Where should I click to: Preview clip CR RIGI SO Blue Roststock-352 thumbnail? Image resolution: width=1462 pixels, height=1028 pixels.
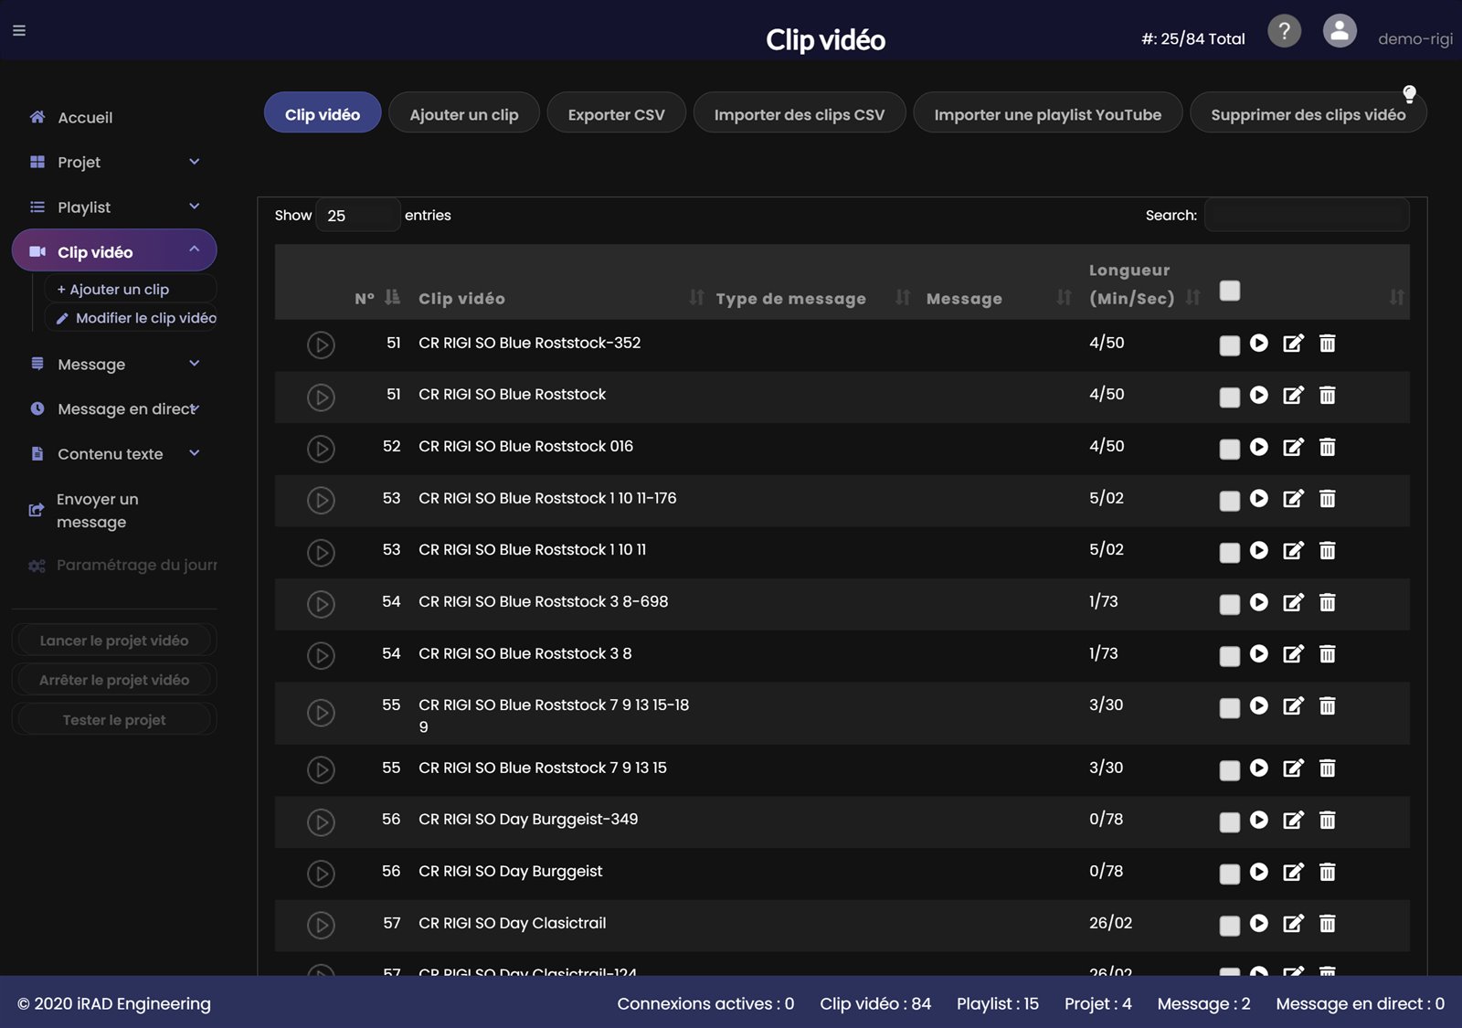(321, 344)
